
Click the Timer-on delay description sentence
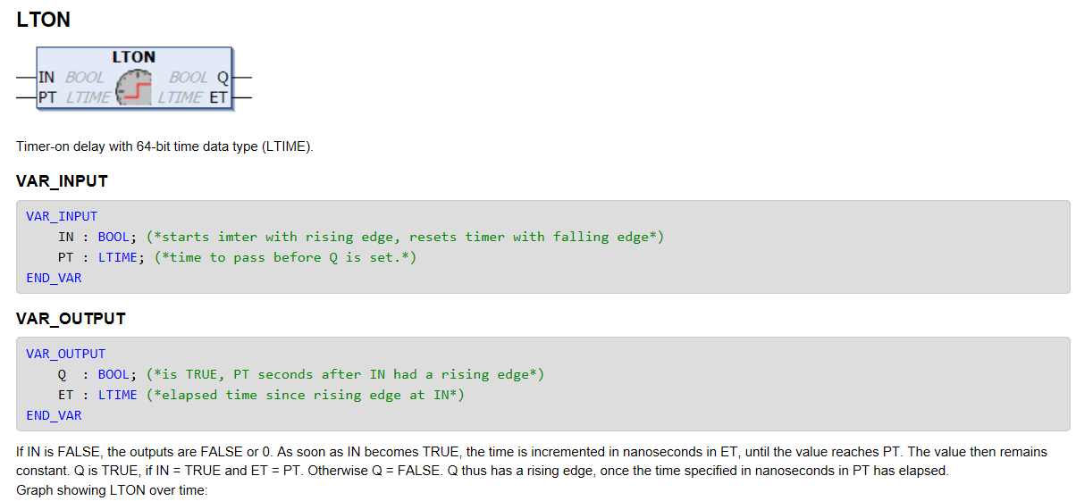click(165, 146)
